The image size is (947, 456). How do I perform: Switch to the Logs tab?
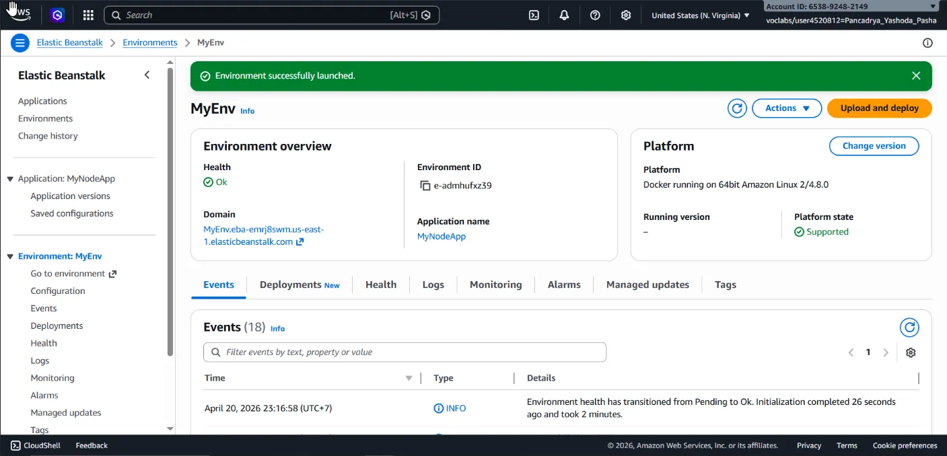[433, 285]
